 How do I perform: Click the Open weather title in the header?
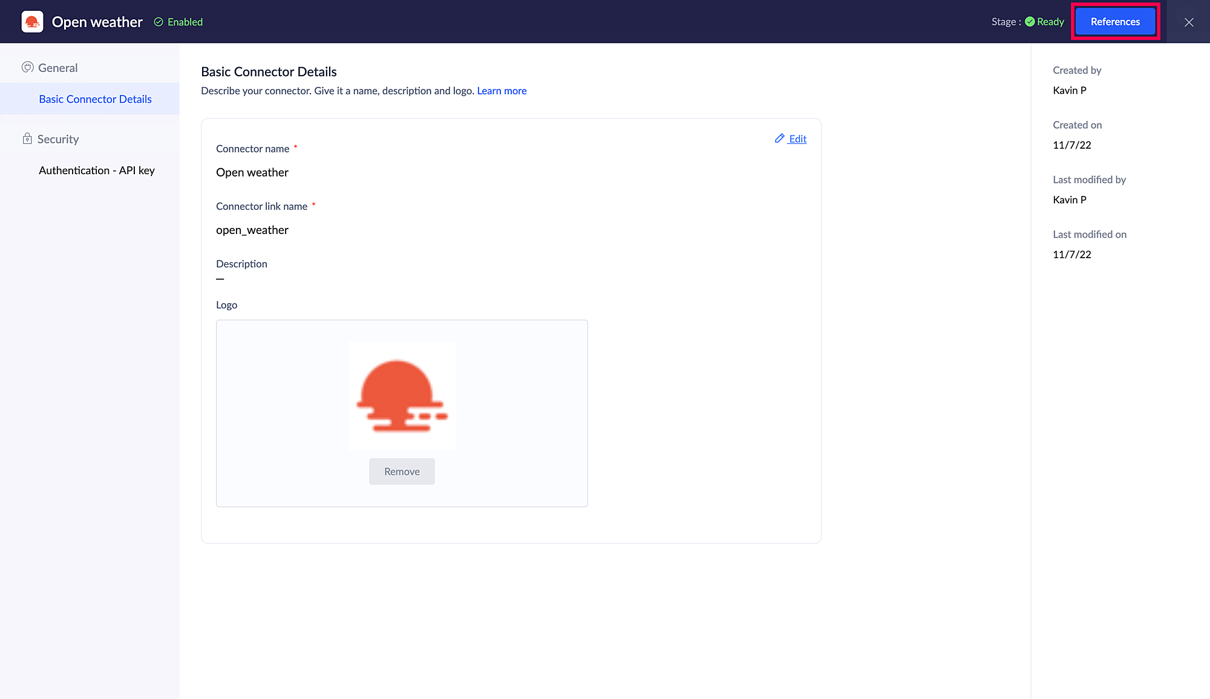[x=97, y=22]
